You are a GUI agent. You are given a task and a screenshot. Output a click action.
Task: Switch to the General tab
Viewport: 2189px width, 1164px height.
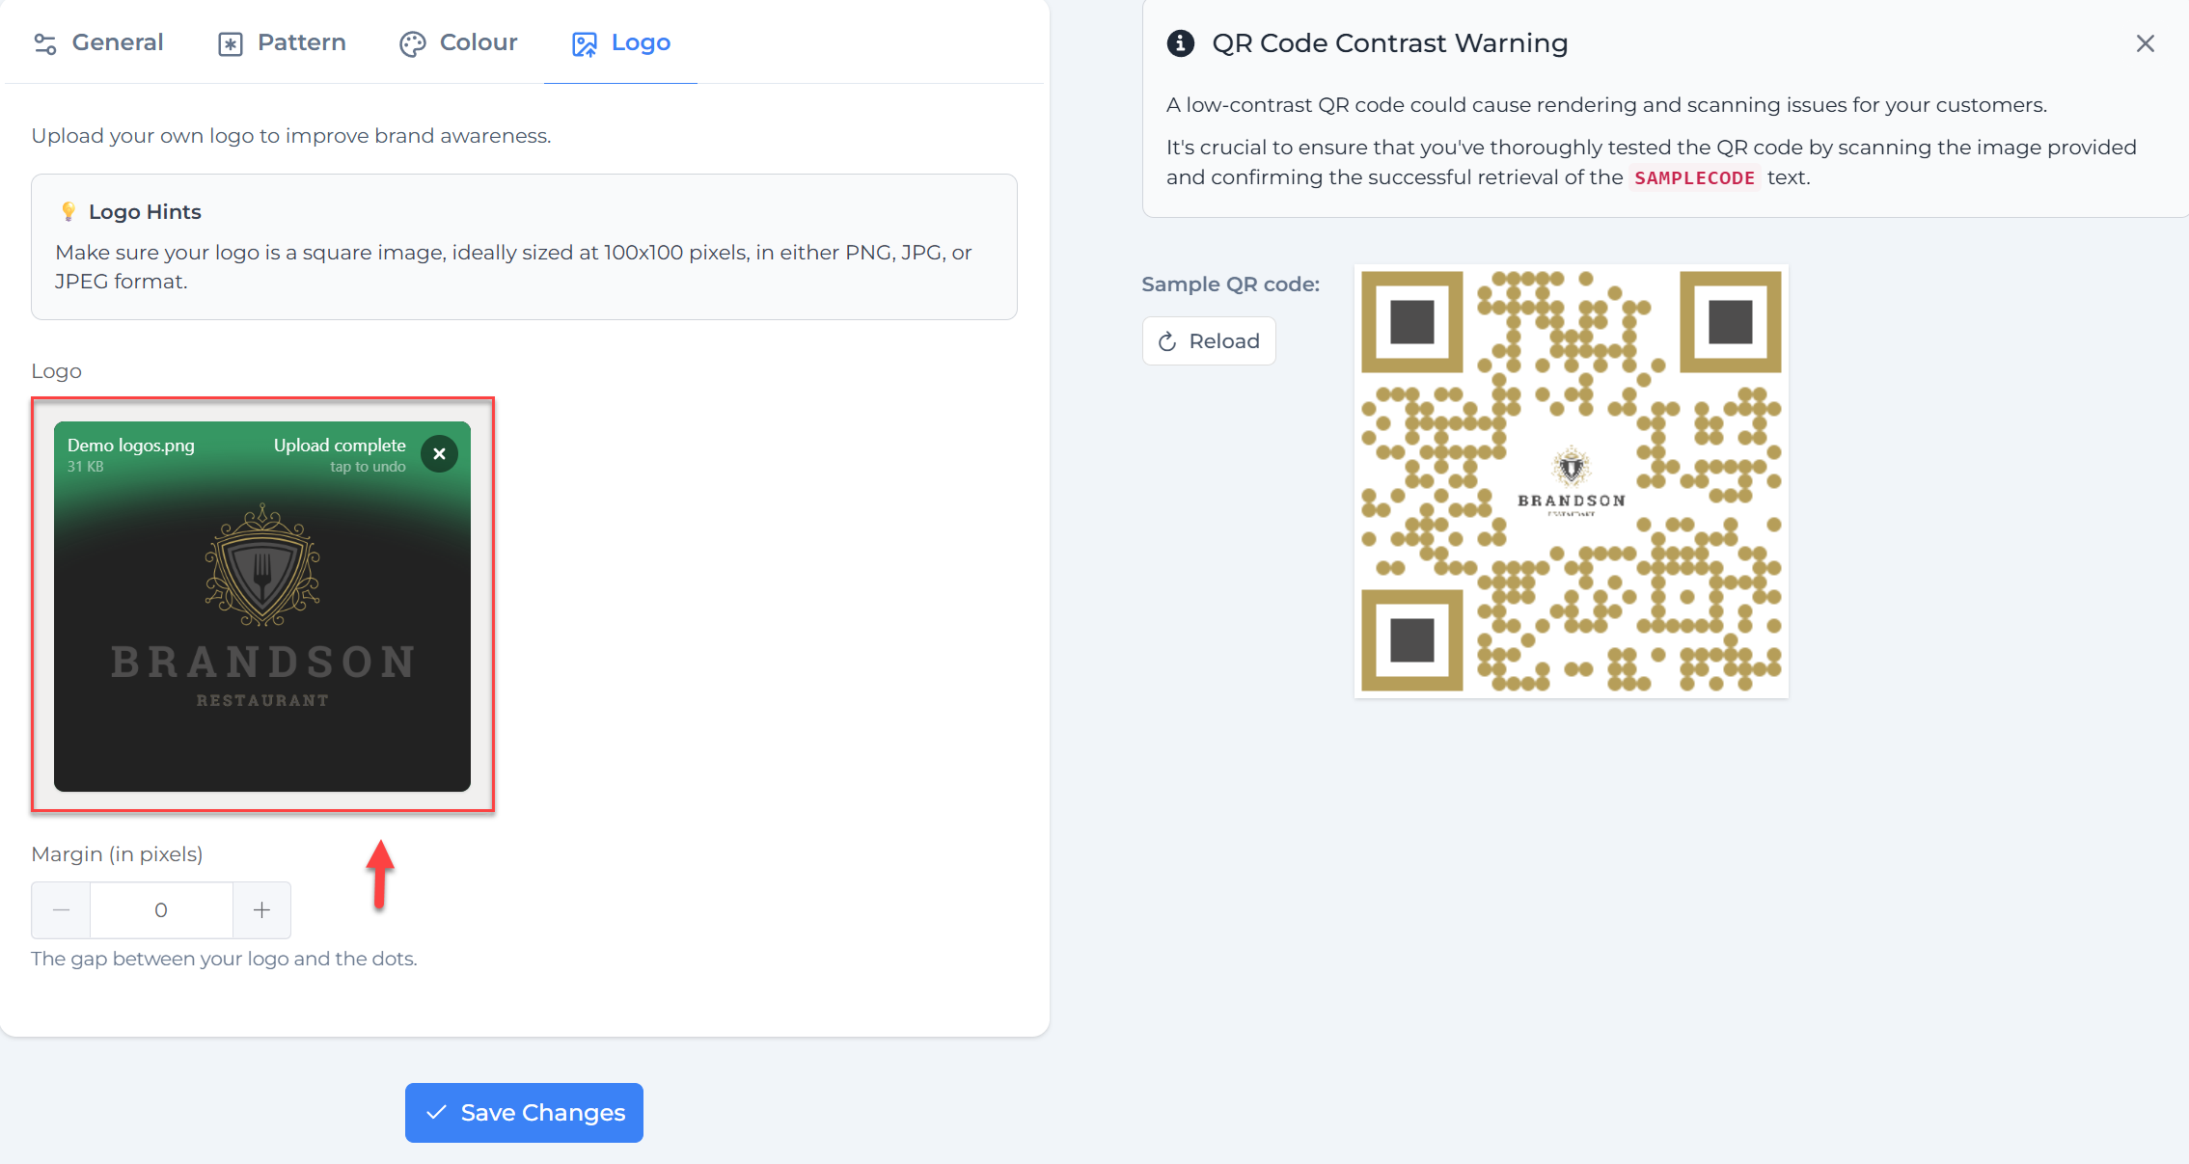(98, 42)
